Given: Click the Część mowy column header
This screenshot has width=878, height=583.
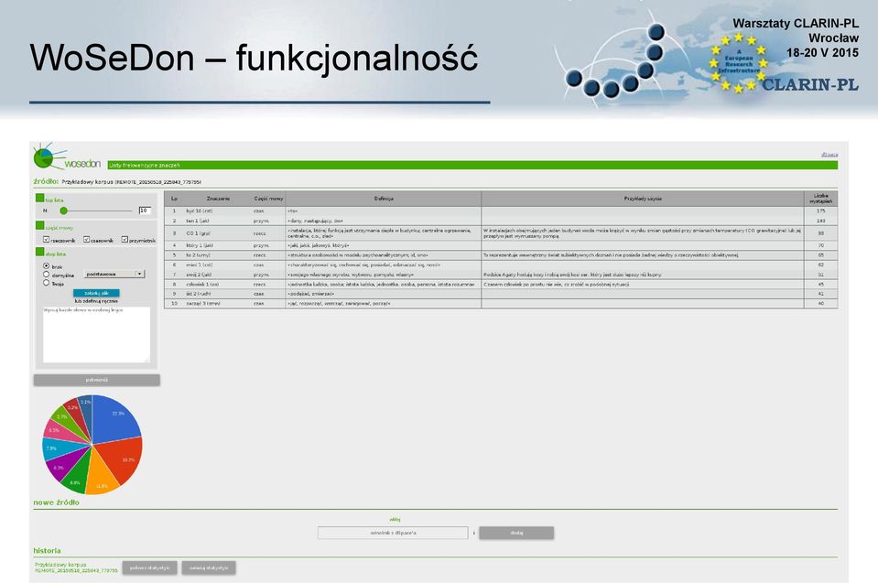Looking at the screenshot, I should pyautogui.click(x=268, y=199).
